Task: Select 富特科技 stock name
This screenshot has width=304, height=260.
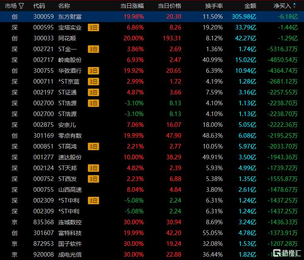Action: 70,233
